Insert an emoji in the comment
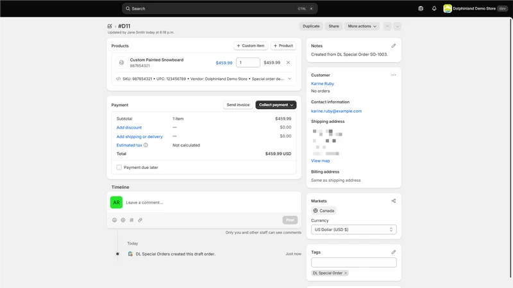 pos(115,220)
